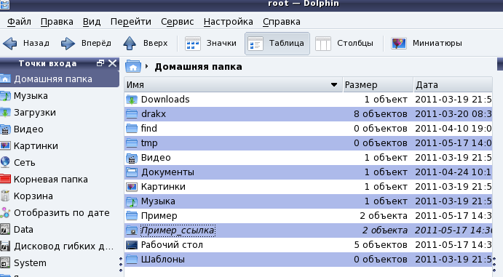The width and height of the screenshot is (503, 277).
Task: Expand breadcrumb arrow before Домашняя папка
Action: point(146,66)
